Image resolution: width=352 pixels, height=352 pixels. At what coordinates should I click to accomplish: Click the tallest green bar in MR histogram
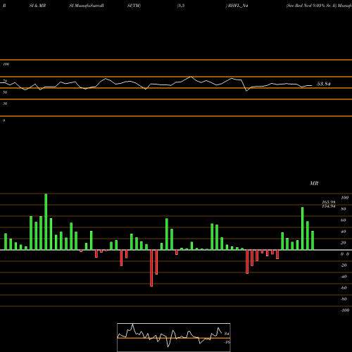tap(46, 222)
